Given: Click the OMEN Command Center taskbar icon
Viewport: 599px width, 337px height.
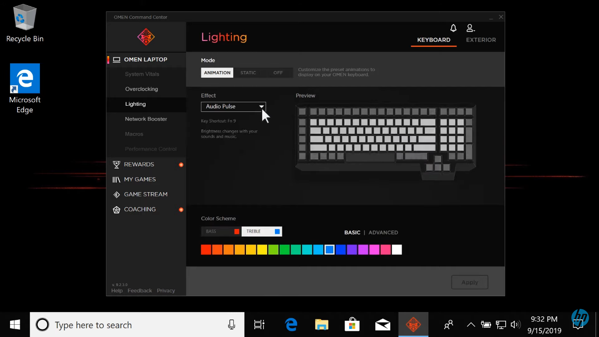Looking at the screenshot, I should pos(413,325).
